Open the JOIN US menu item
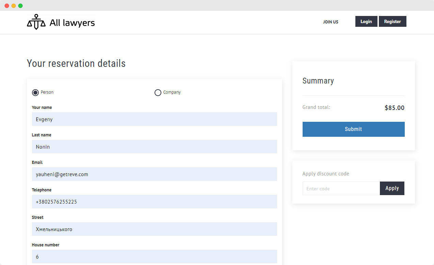Viewport: 434px width, 265px height. pyautogui.click(x=331, y=22)
